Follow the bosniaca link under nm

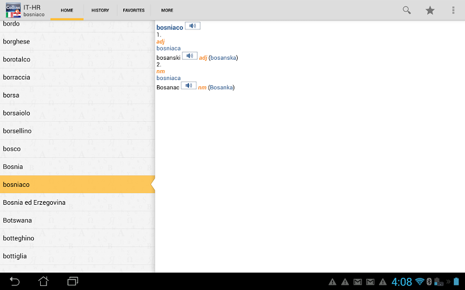click(x=169, y=78)
